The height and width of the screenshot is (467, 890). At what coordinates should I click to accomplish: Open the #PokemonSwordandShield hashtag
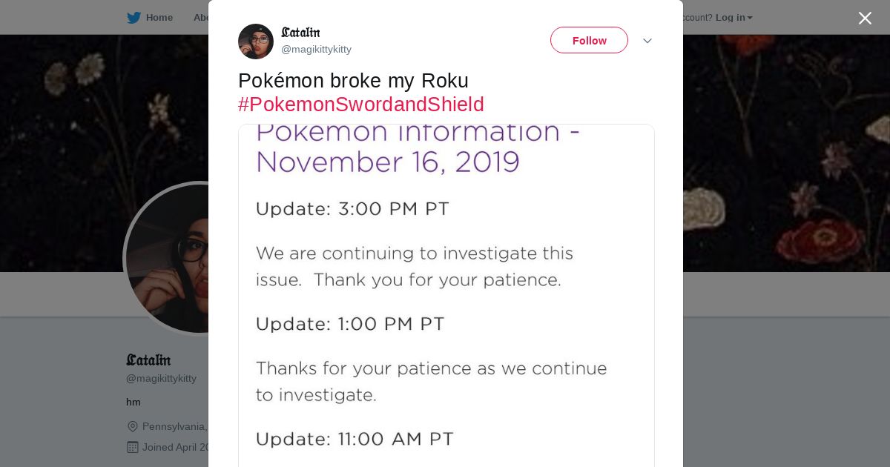(x=360, y=105)
